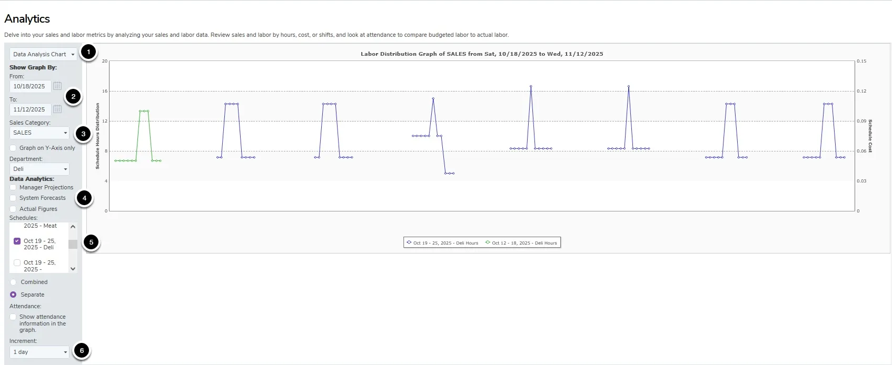
Task: Open the Sales Category SALES dropdown
Action: (x=39, y=133)
